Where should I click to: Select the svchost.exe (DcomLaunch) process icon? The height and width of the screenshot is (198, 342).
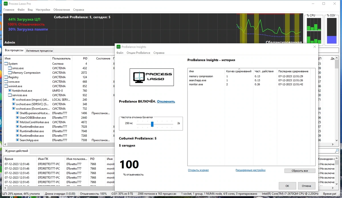coord(14,109)
